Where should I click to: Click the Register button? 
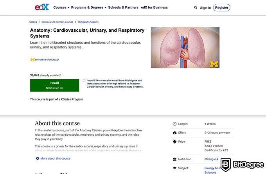coord(221,8)
